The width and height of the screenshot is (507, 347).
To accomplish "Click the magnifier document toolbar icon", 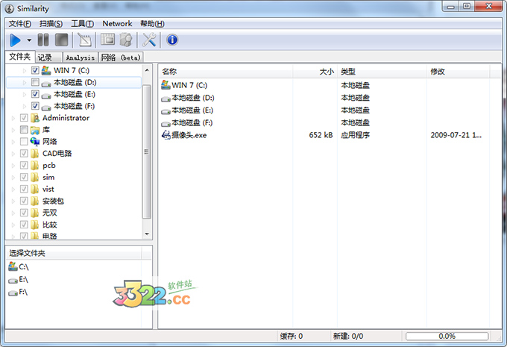I will (x=126, y=40).
